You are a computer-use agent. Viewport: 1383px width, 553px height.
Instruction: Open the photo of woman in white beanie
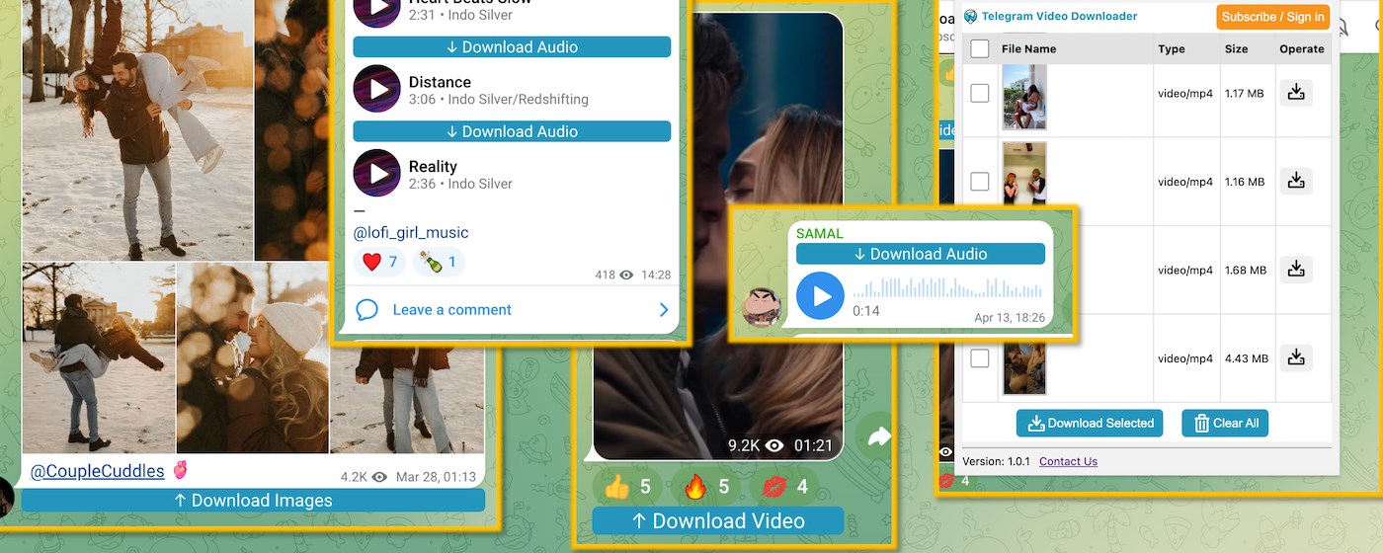253,357
